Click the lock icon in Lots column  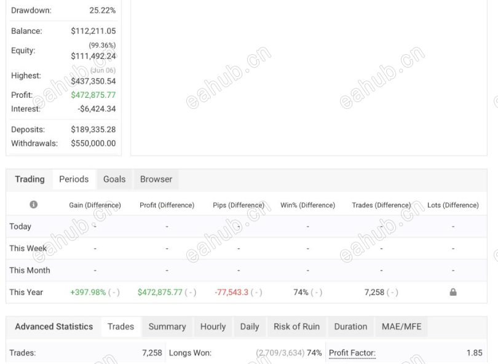click(453, 292)
